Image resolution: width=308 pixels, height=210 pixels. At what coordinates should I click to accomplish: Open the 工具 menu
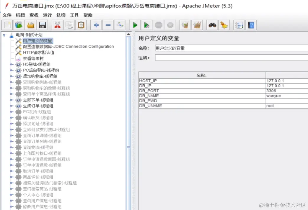(74, 15)
